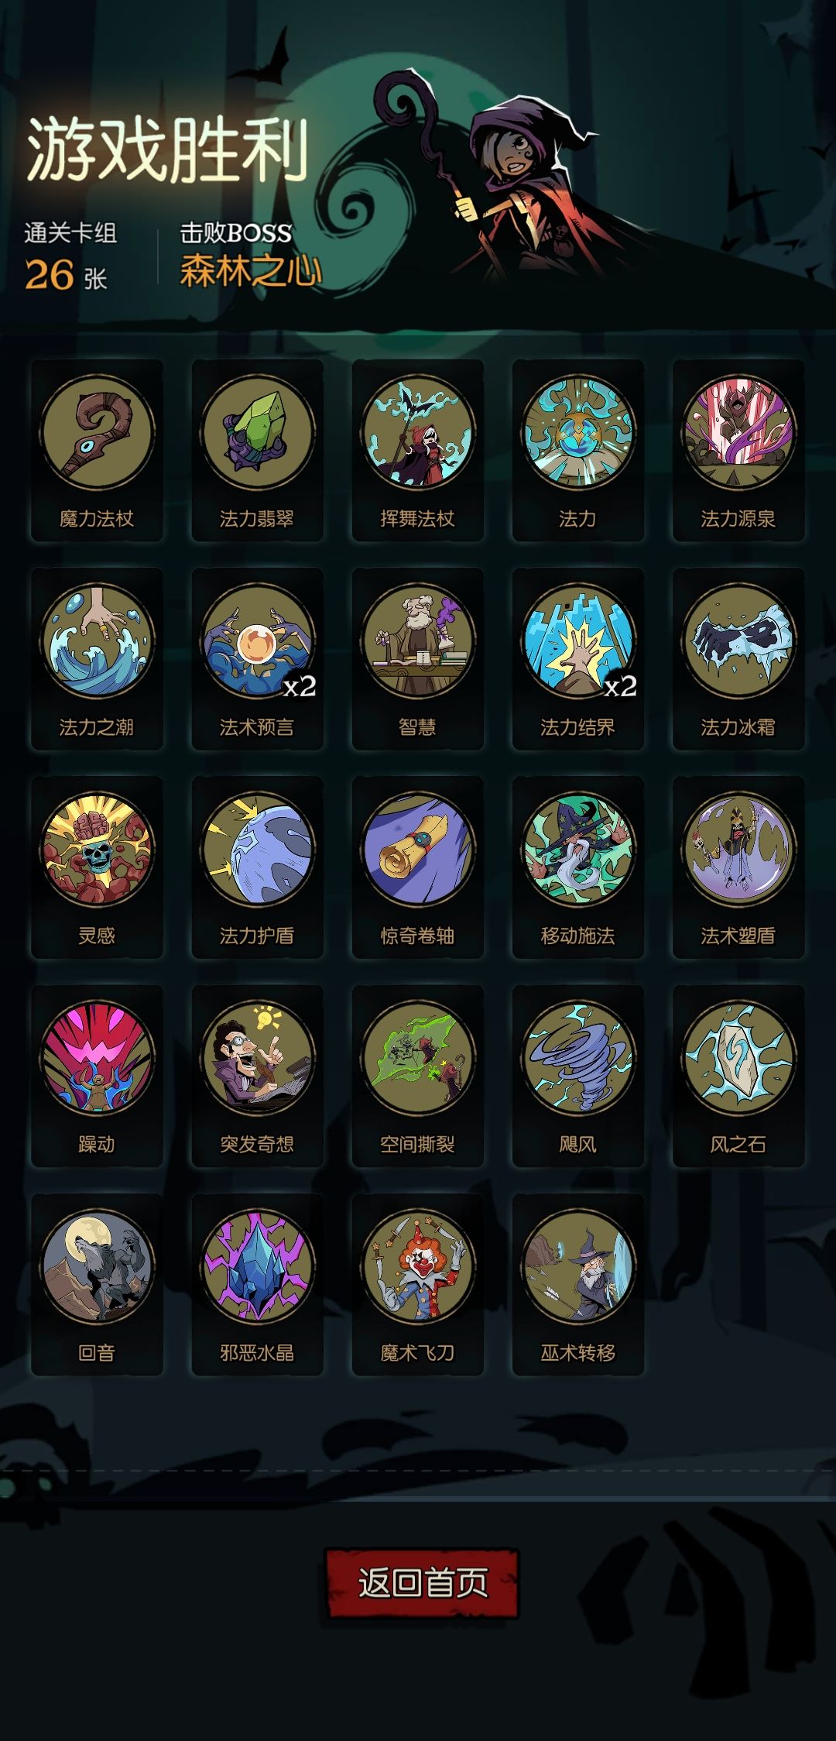
Task: Select the 移动施法 card
Action: coord(578,867)
